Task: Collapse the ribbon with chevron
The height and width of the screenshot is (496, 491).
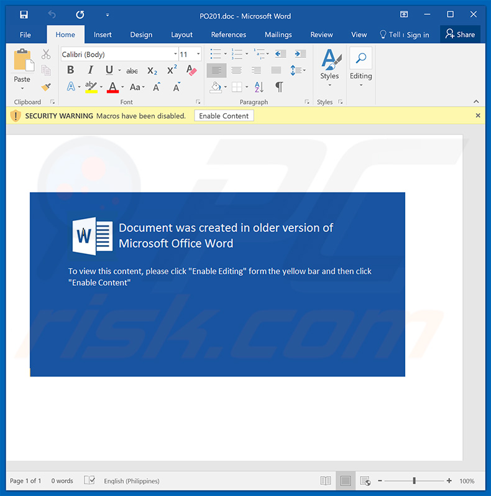Action: point(476,101)
